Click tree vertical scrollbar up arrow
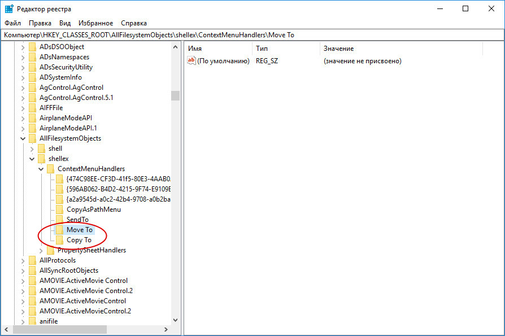Screen dimensions: 505x336 point(175,47)
